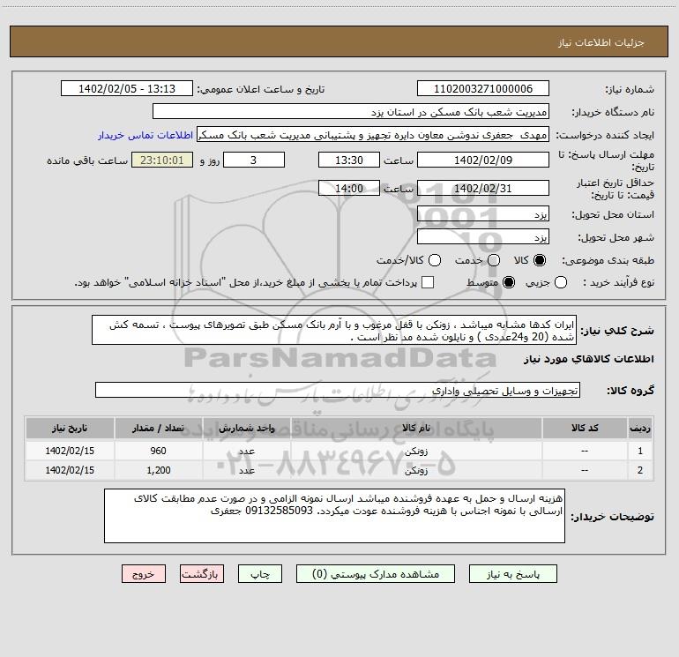Image resolution: width=679 pixels, height=657 pixels.
Task: Click the price validity date 1402/02/31
Action: (483, 188)
